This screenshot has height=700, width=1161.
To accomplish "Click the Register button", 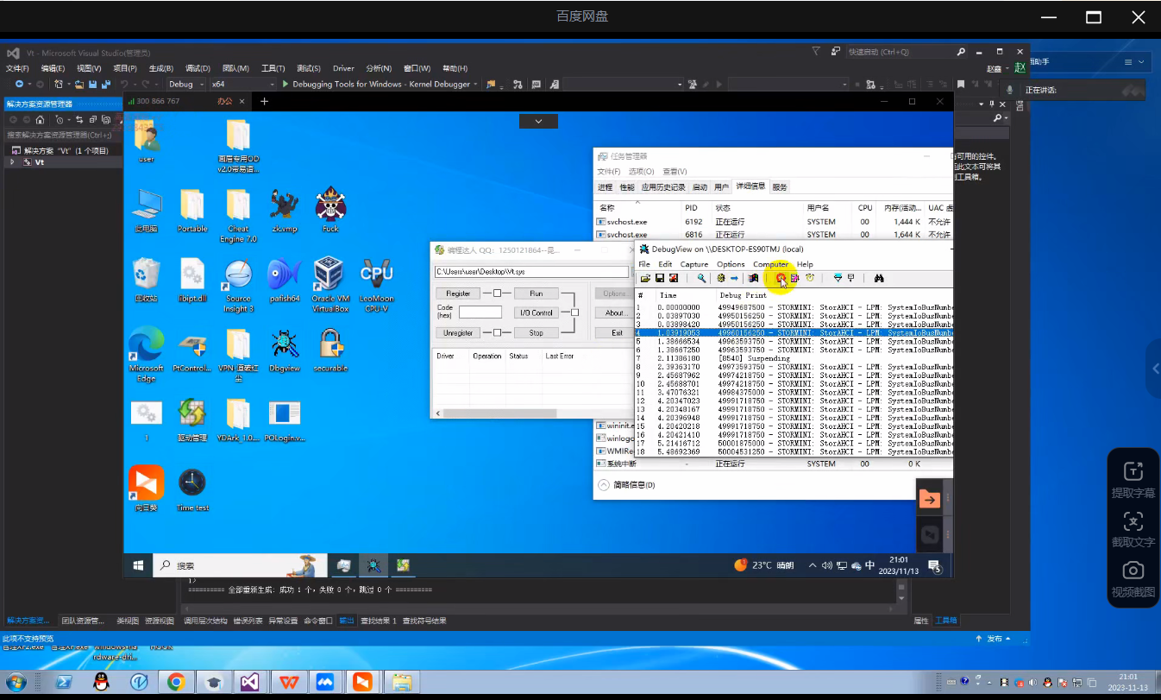I will coord(458,293).
